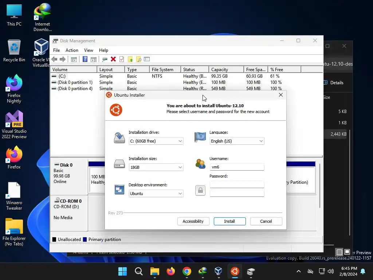
Task: Open the volume speaker tray icon
Action: pyautogui.click(x=331, y=271)
